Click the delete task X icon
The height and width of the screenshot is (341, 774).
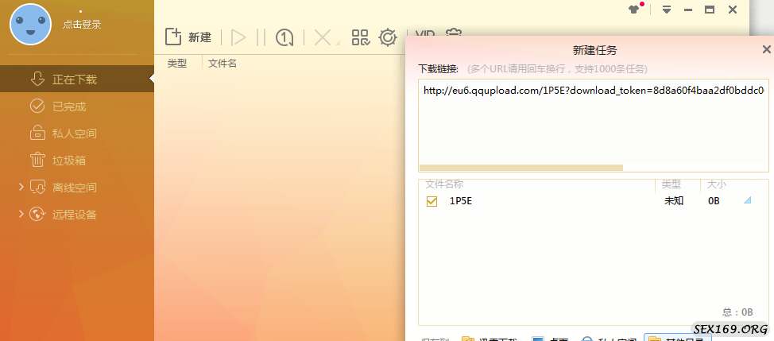[323, 37]
